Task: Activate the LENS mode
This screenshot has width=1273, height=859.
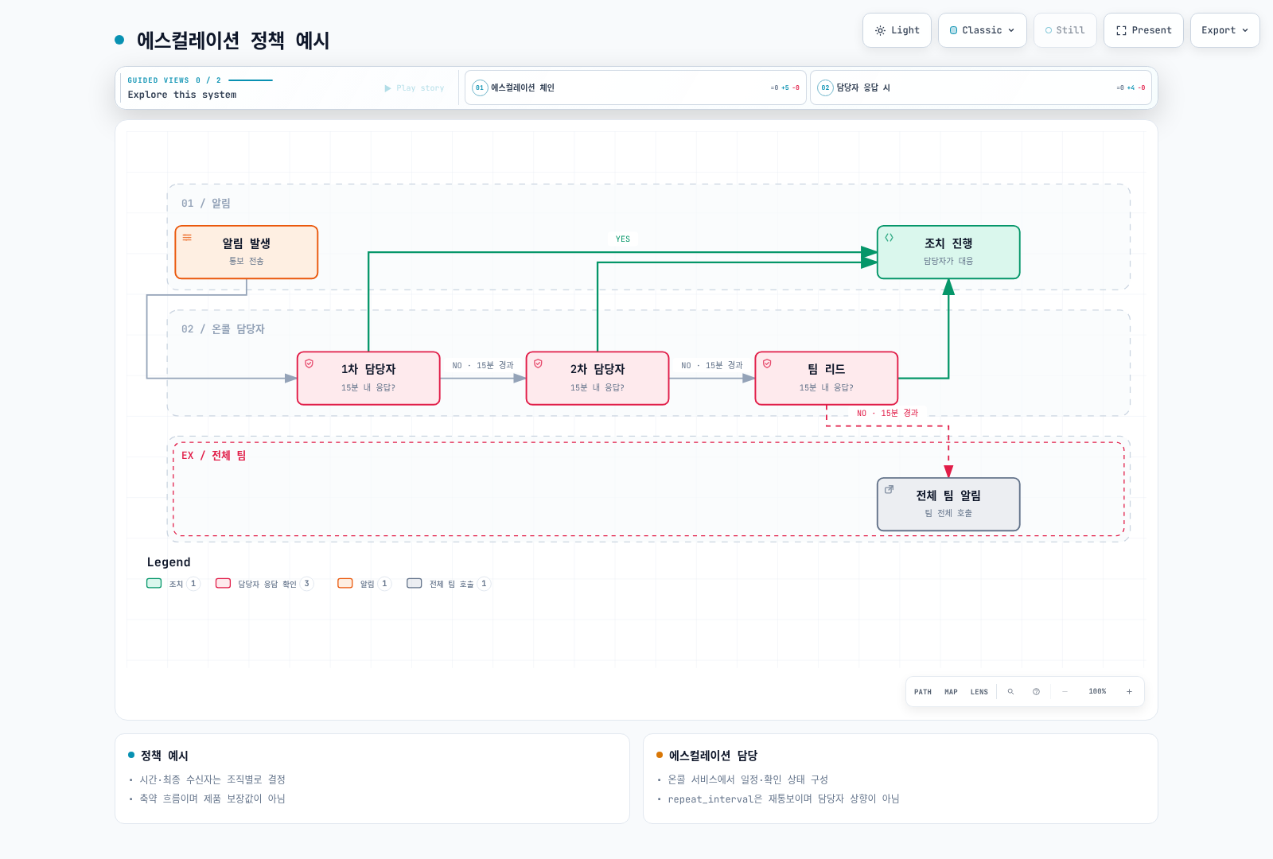Action: [979, 692]
